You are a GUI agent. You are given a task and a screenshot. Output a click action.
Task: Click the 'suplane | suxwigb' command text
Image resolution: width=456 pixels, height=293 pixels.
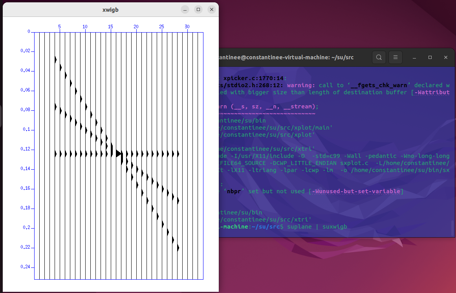(x=317, y=227)
